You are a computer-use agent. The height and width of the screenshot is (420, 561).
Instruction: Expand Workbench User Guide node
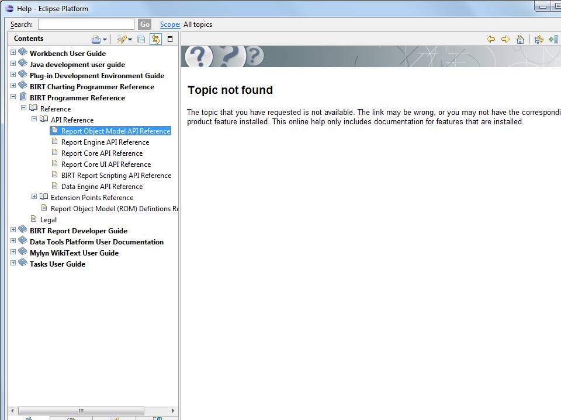pos(13,52)
